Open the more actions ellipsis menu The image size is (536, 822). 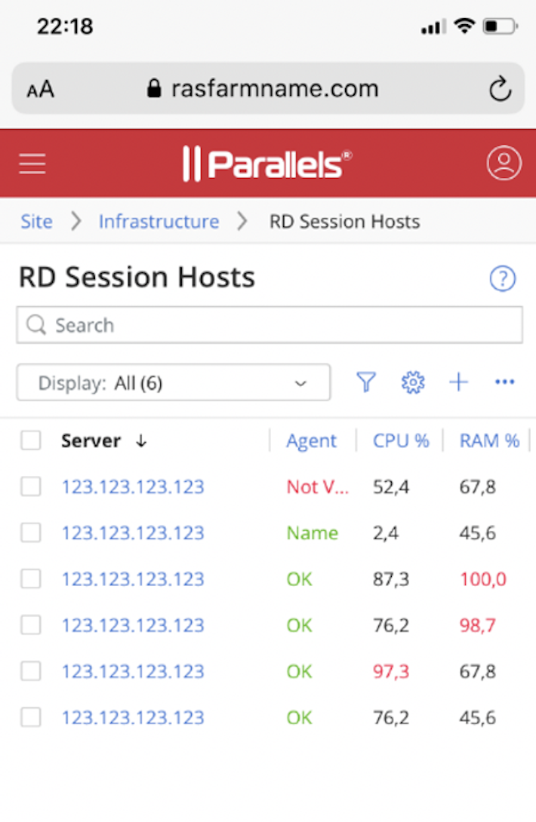tap(504, 382)
